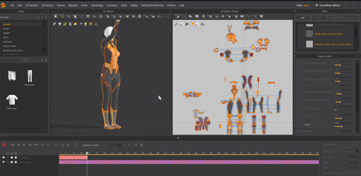Click the Simulate arrow icon in 3D toolbar
The image size is (361, 176).
[x=56, y=16]
